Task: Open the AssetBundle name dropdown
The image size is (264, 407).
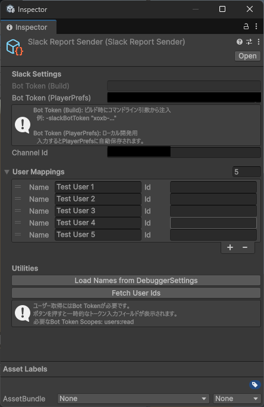Action: (x=133, y=399)
